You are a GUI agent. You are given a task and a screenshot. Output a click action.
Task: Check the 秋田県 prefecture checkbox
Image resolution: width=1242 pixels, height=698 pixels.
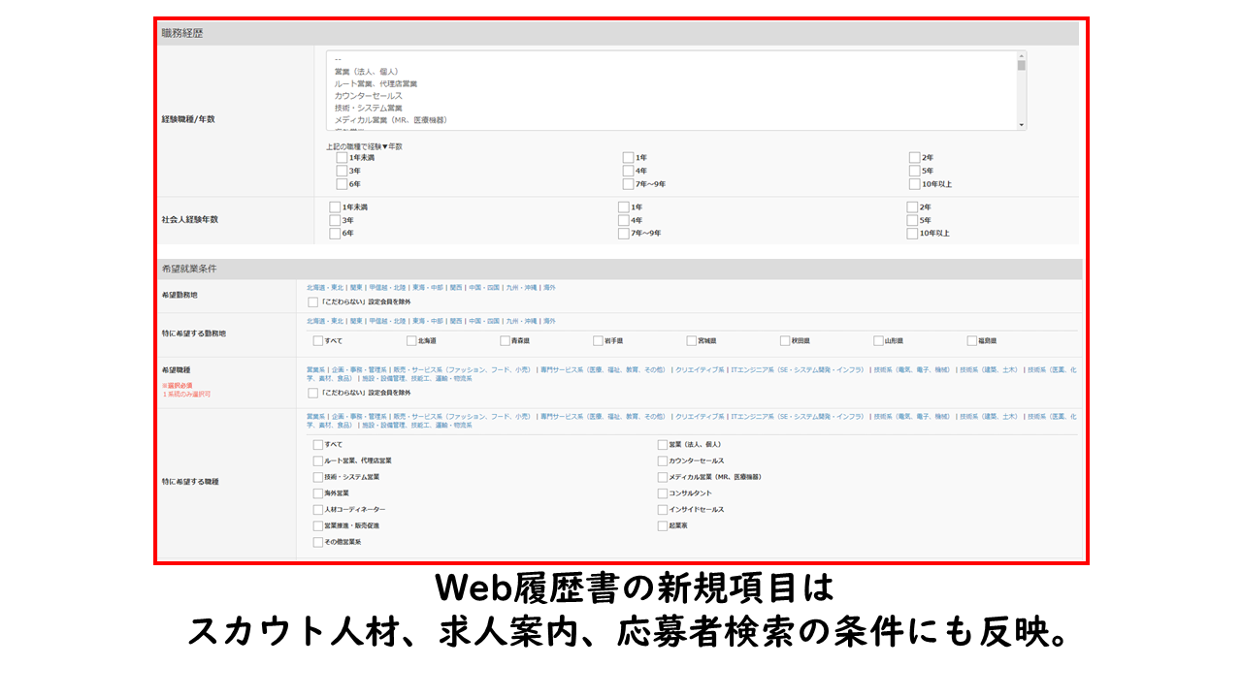[x=784, y=340]
